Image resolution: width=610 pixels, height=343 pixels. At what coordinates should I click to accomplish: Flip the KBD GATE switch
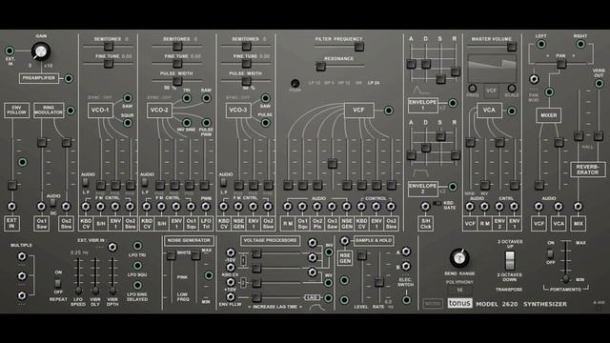click(x=437, y=203)
